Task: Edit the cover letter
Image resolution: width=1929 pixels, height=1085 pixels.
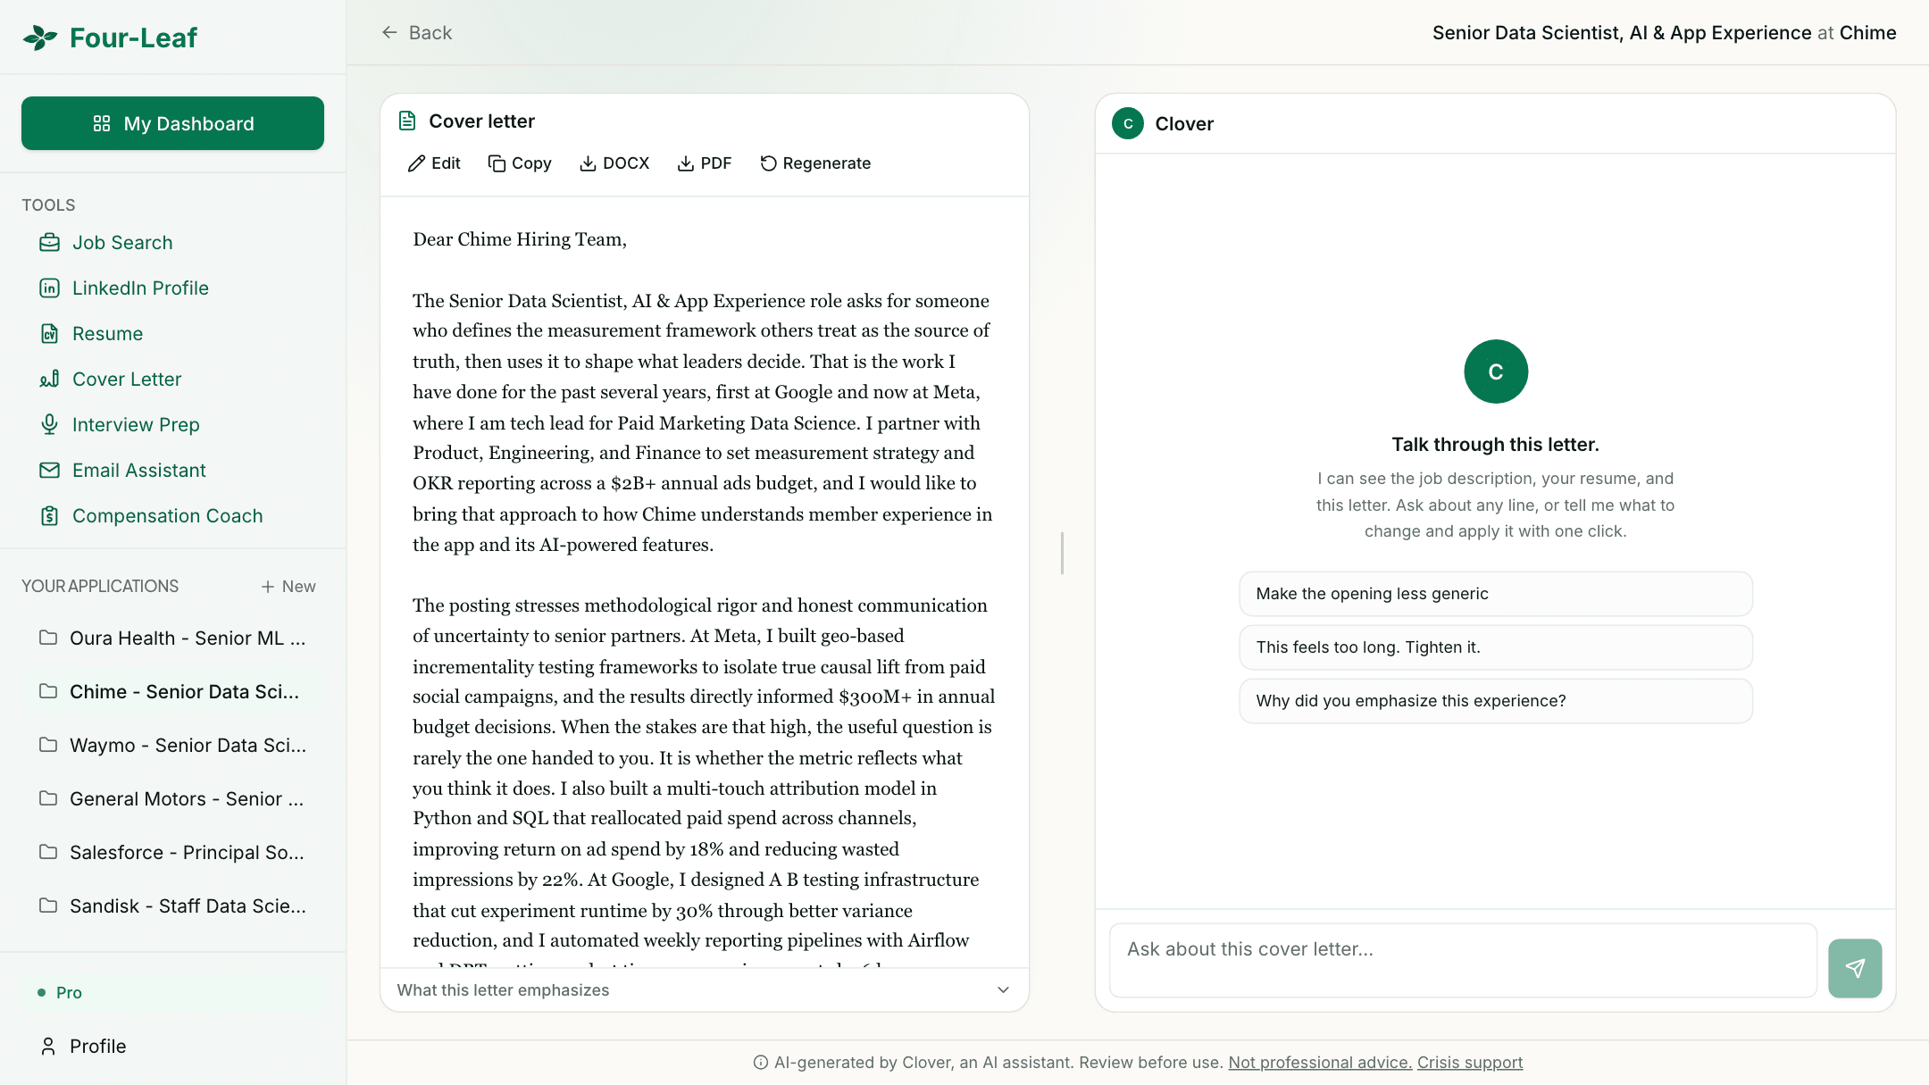Action: 434,163
